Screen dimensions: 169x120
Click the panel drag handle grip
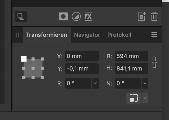(18, 35)
